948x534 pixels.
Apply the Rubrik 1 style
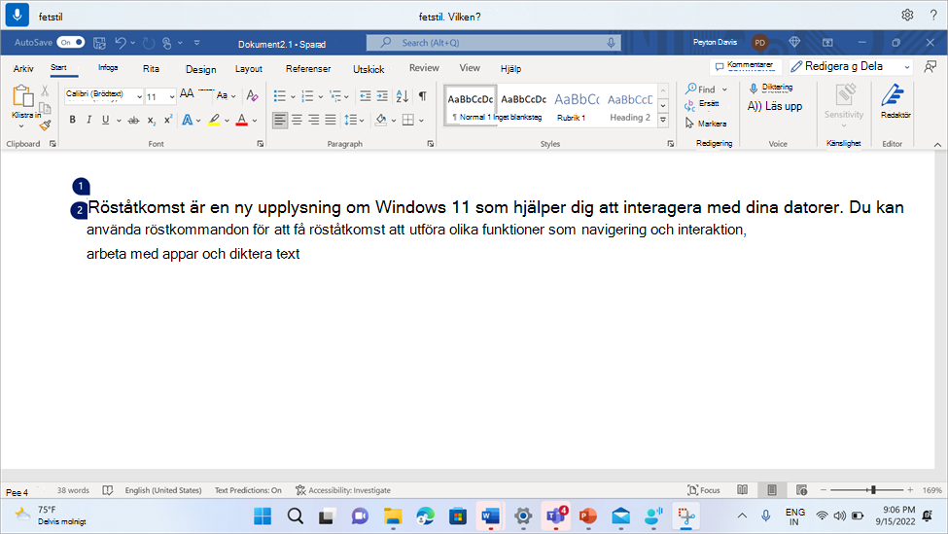(577, 106)
